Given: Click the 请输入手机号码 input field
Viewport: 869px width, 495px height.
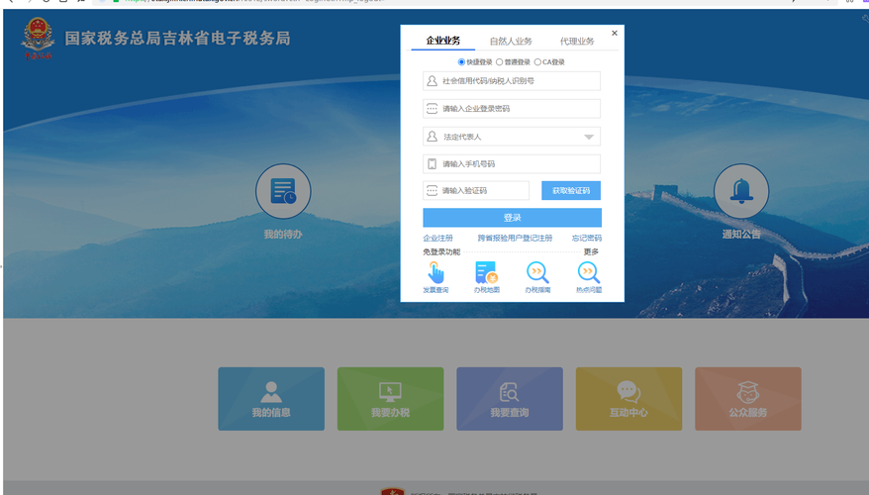Looking at the screenshot, I should (x=512, y=163).
